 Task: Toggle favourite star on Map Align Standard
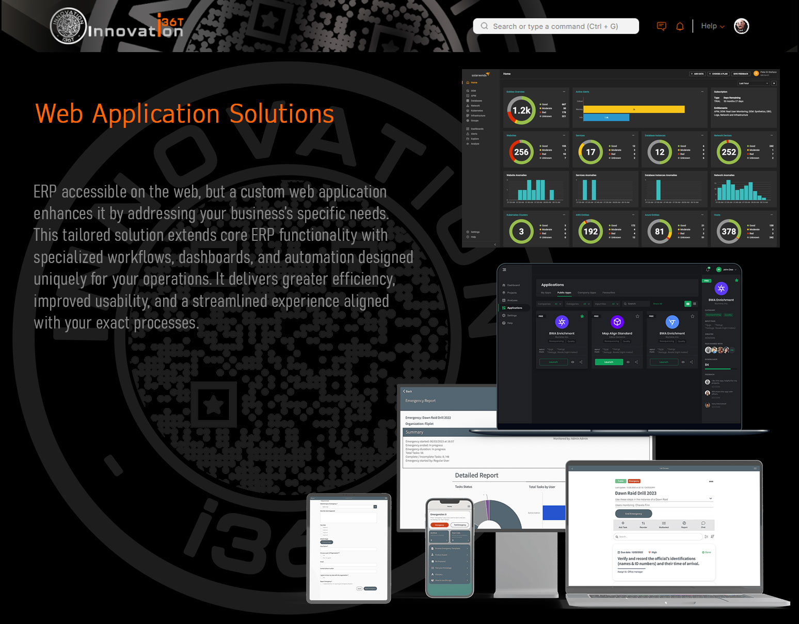tap(637, 316)
